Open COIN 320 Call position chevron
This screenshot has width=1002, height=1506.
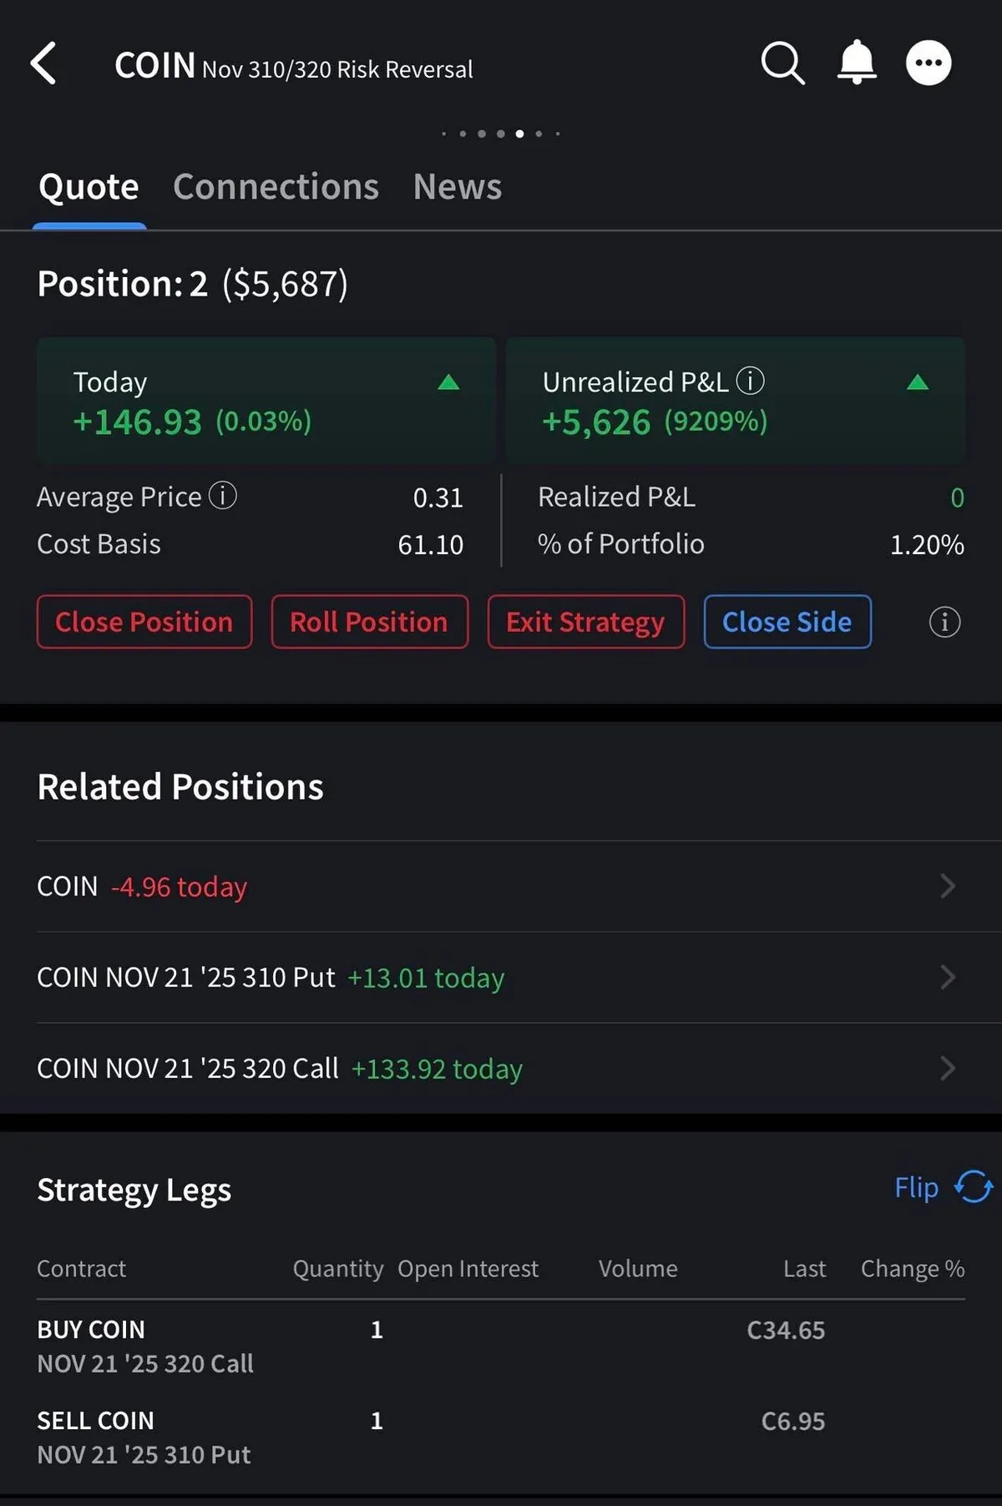click(947, 1068)
